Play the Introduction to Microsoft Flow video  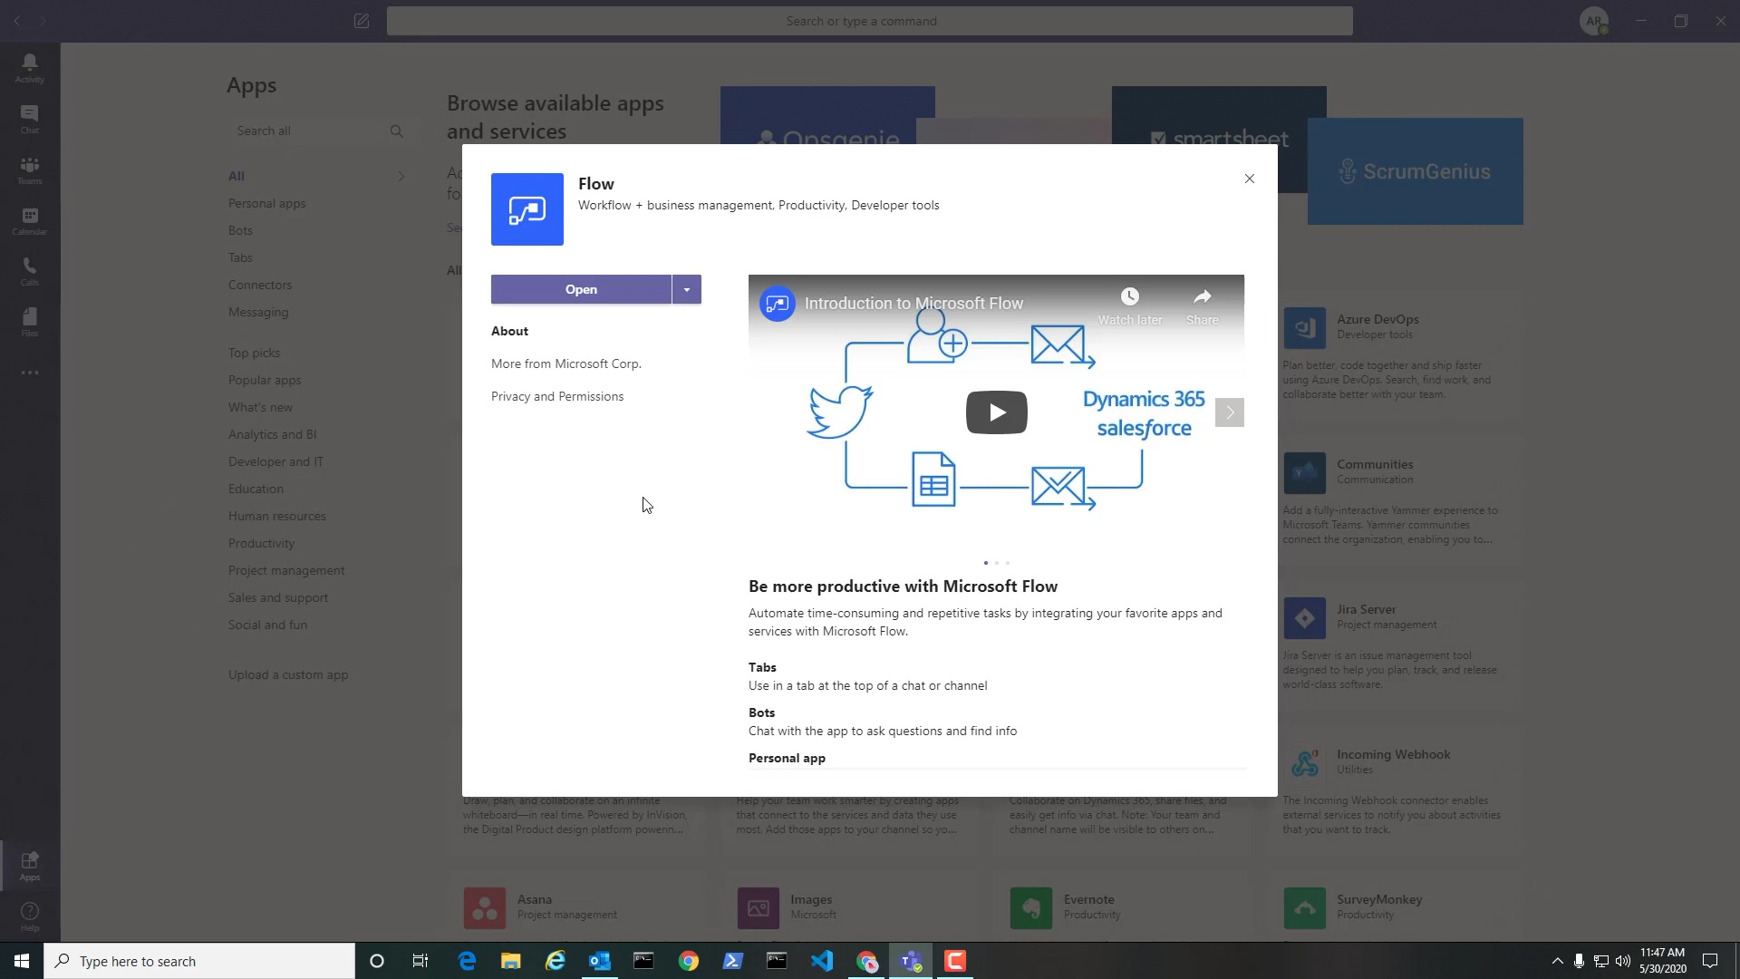click(x=997, y=412)
